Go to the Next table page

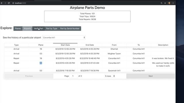(151, 76)
